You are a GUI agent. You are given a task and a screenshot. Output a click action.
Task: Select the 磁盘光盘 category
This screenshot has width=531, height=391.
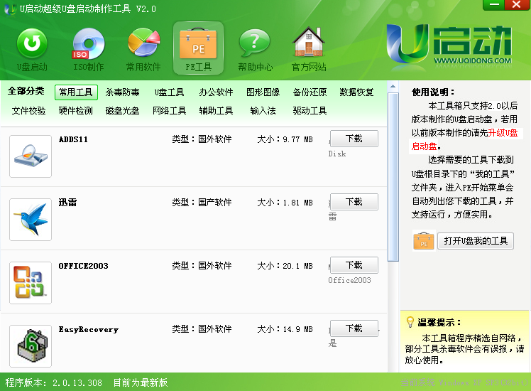123,111
